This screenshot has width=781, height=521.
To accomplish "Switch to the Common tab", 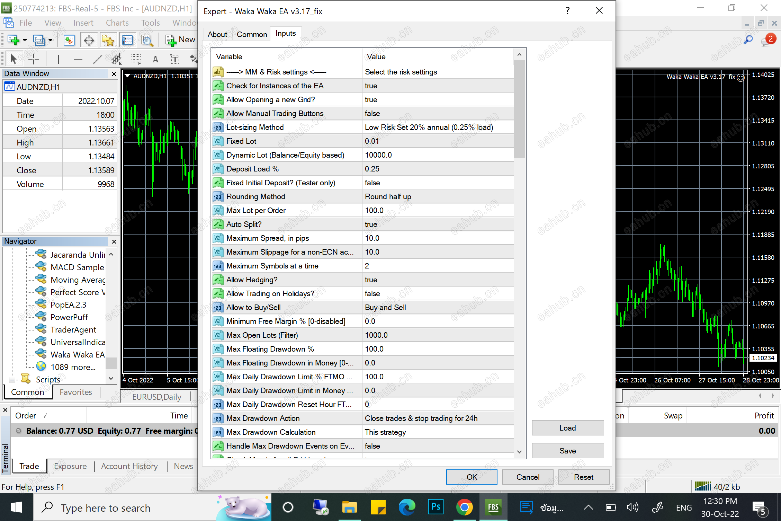I will pyautogui.click(x=252, y=34).
